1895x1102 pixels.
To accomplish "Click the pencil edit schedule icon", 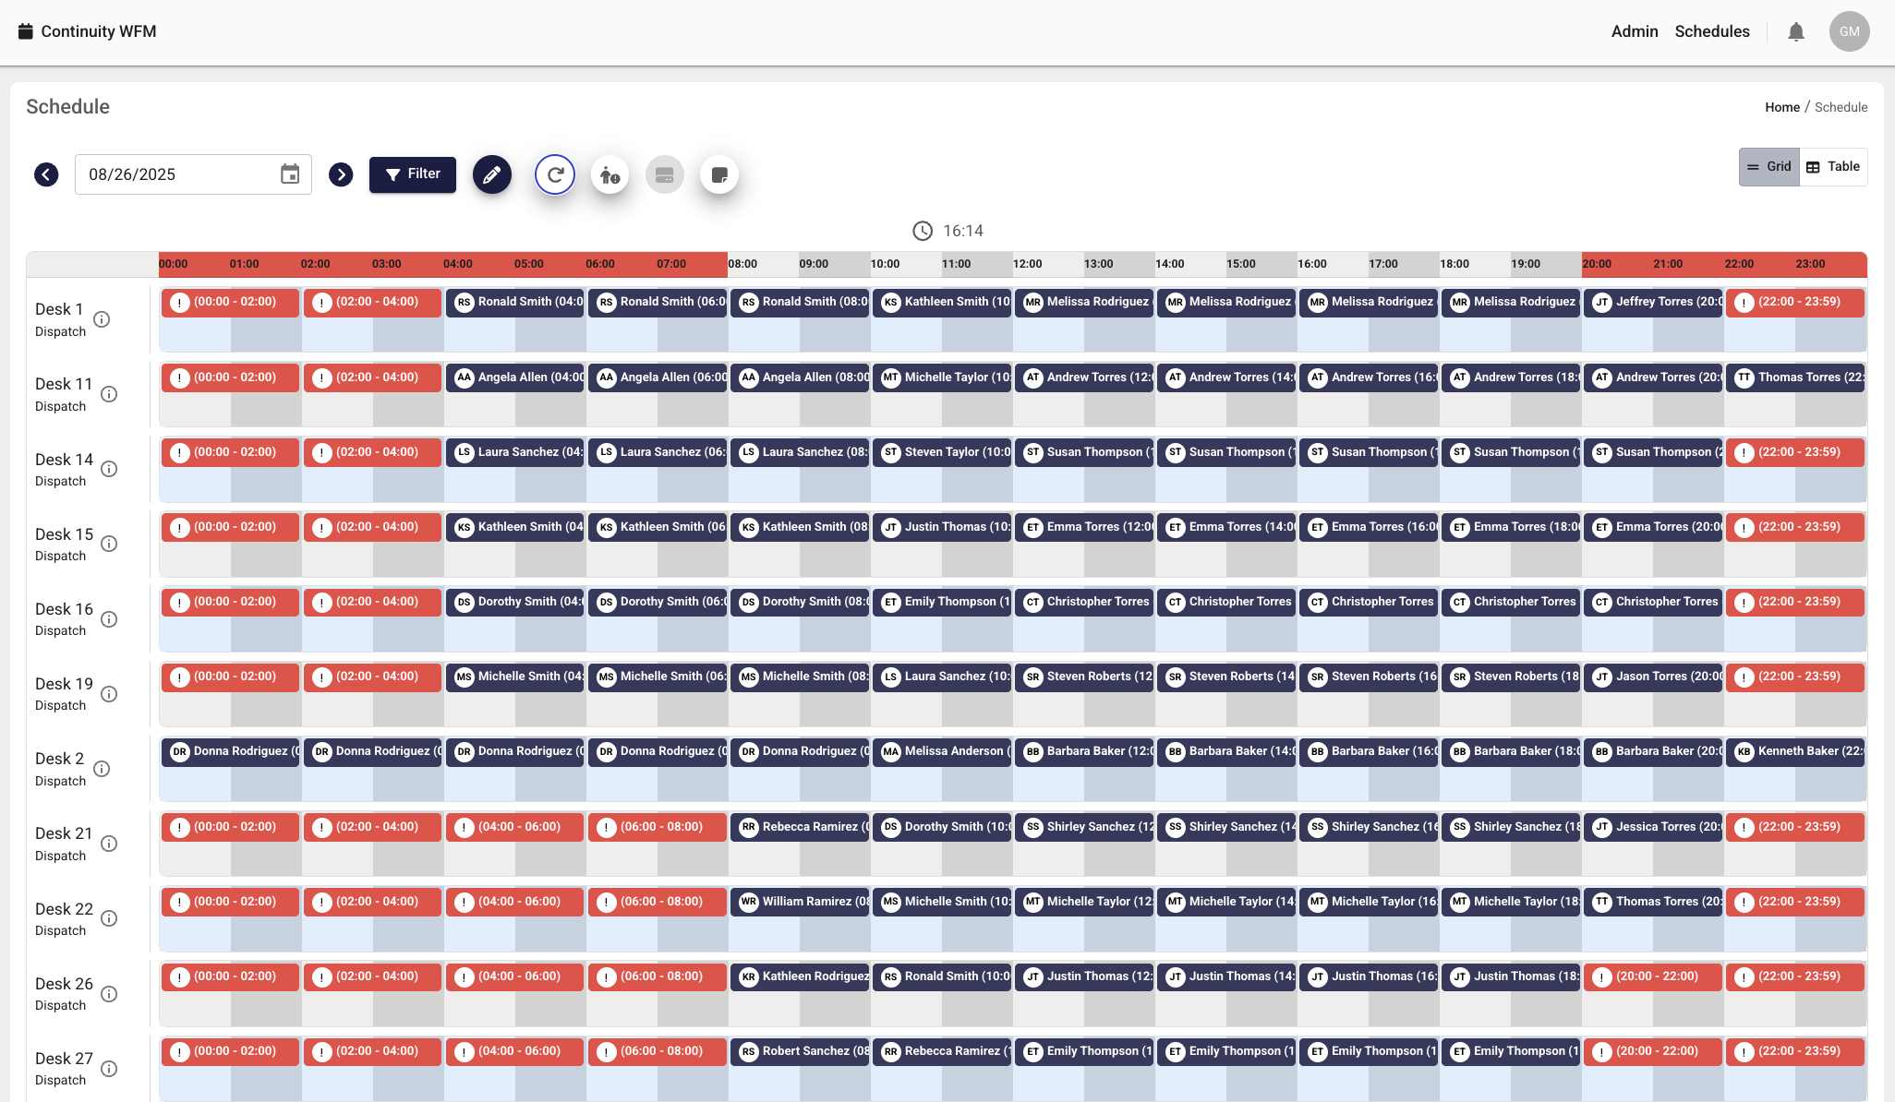I will point(492,174).
